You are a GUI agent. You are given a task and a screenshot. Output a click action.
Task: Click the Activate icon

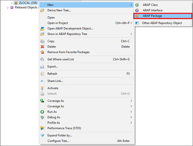pyautogui.click(x=42, y=88)
